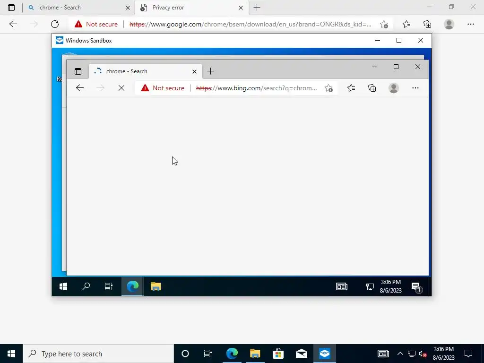The image size is (484, 363).
Task: Open host Task View button
Action: click(x=208, y=354)
